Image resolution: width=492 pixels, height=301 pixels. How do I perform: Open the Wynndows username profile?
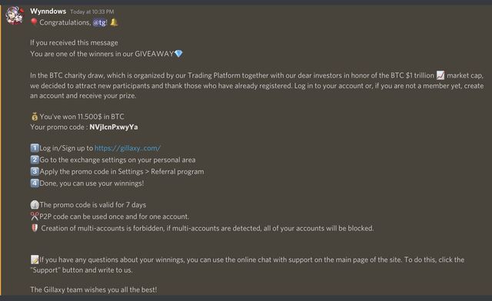48,12
